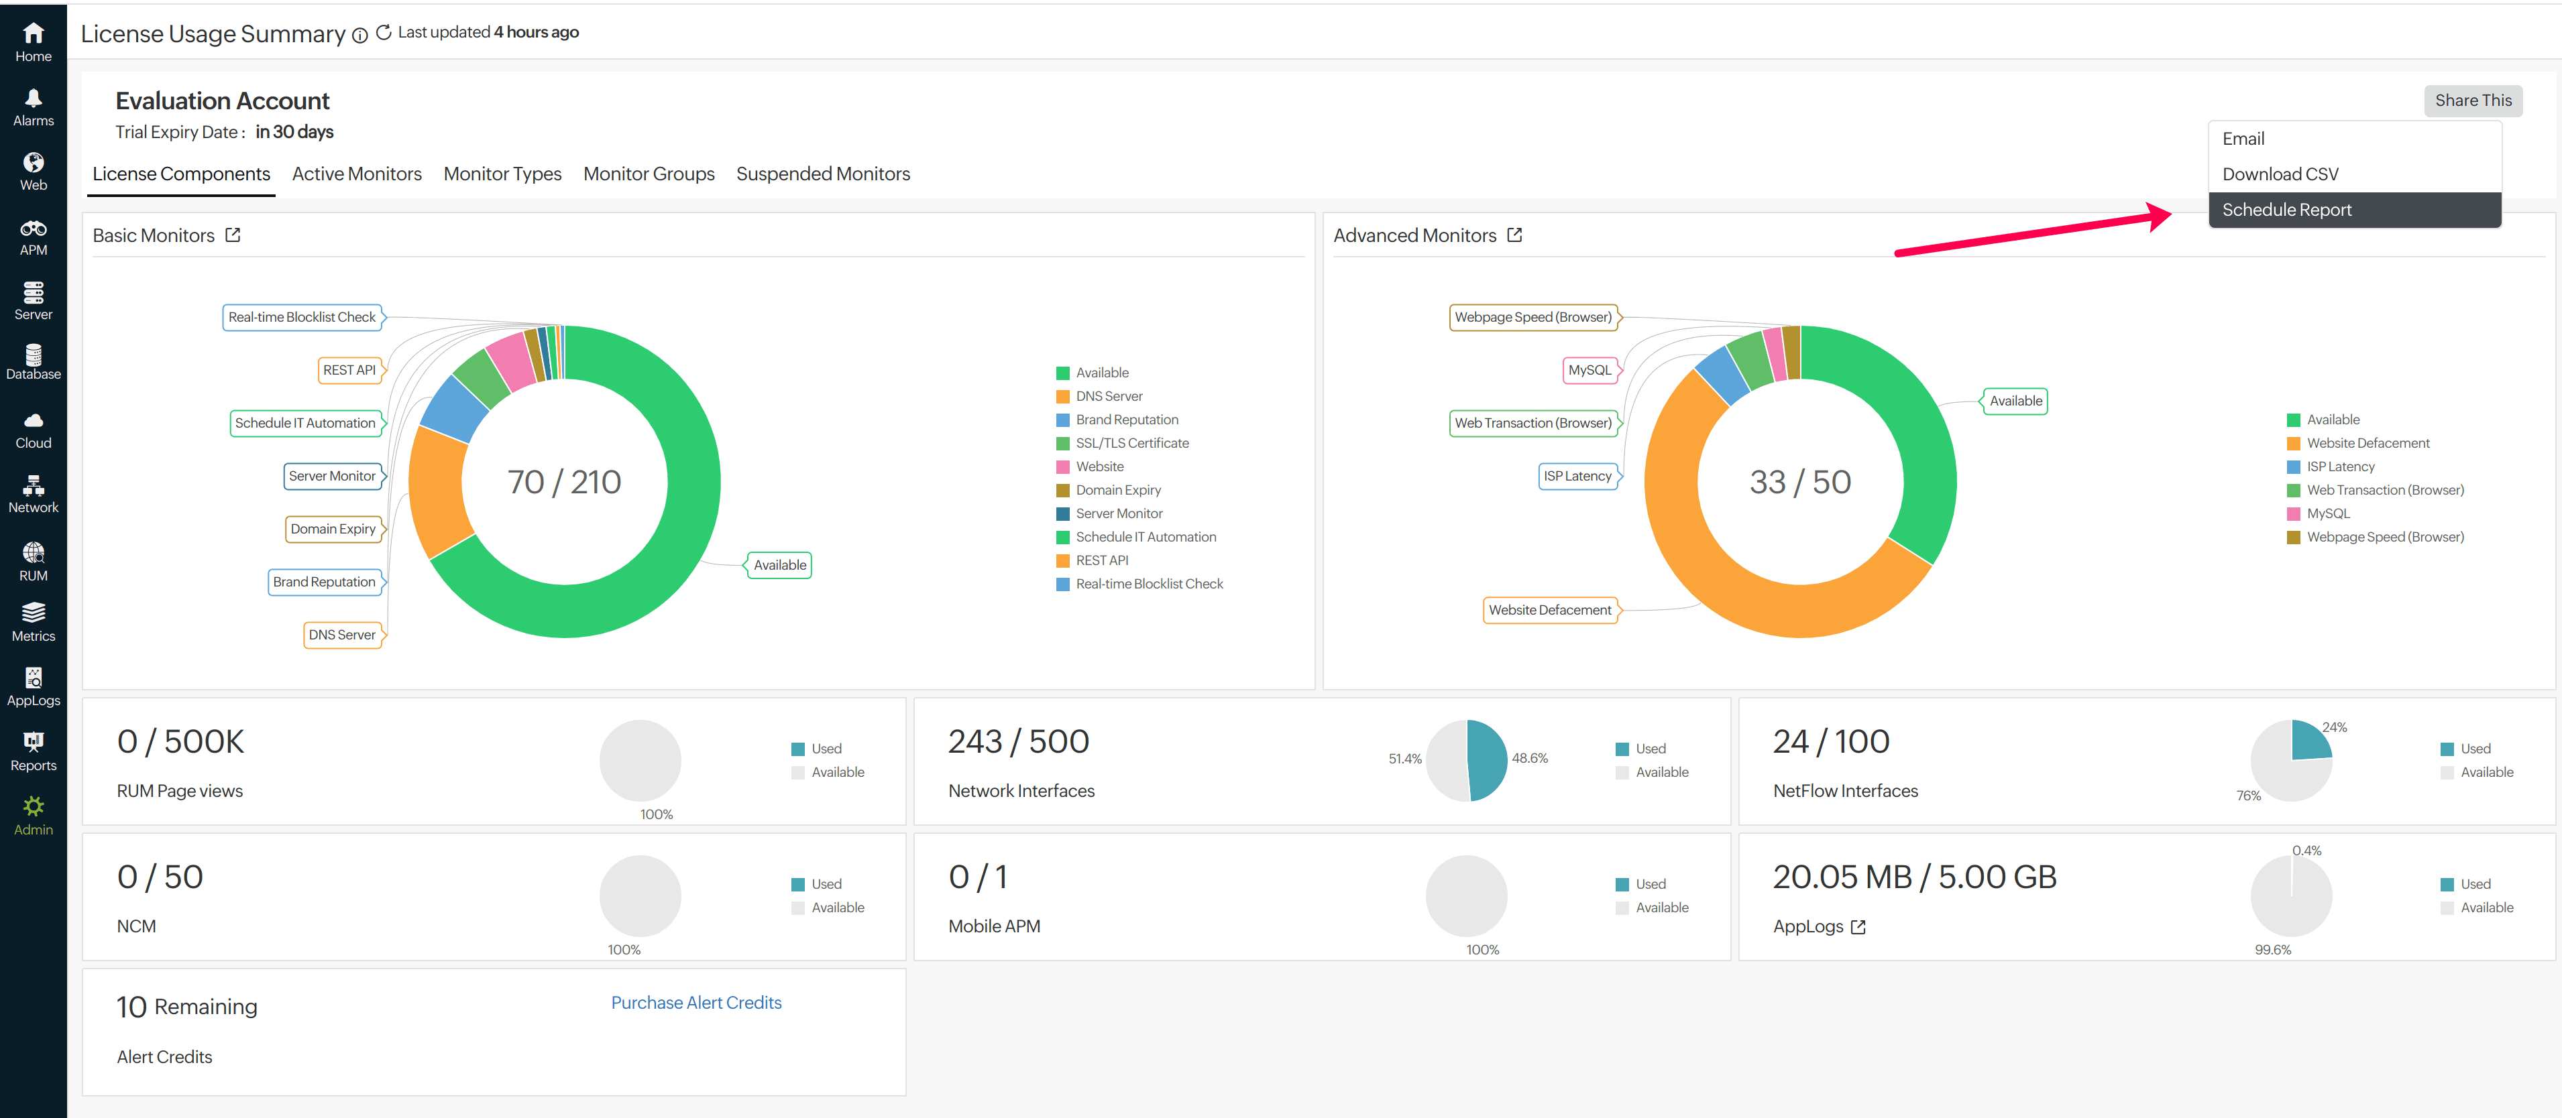Viewport: 2562px width, 1118px height.
Task: Click the refresh icon beside Last updated
Action: click(x=384, y=33)
